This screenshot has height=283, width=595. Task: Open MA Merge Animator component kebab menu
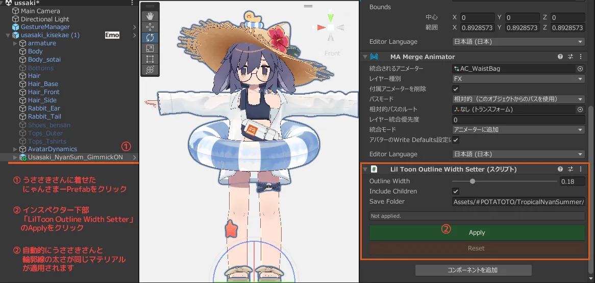click(x=581, y=56)
